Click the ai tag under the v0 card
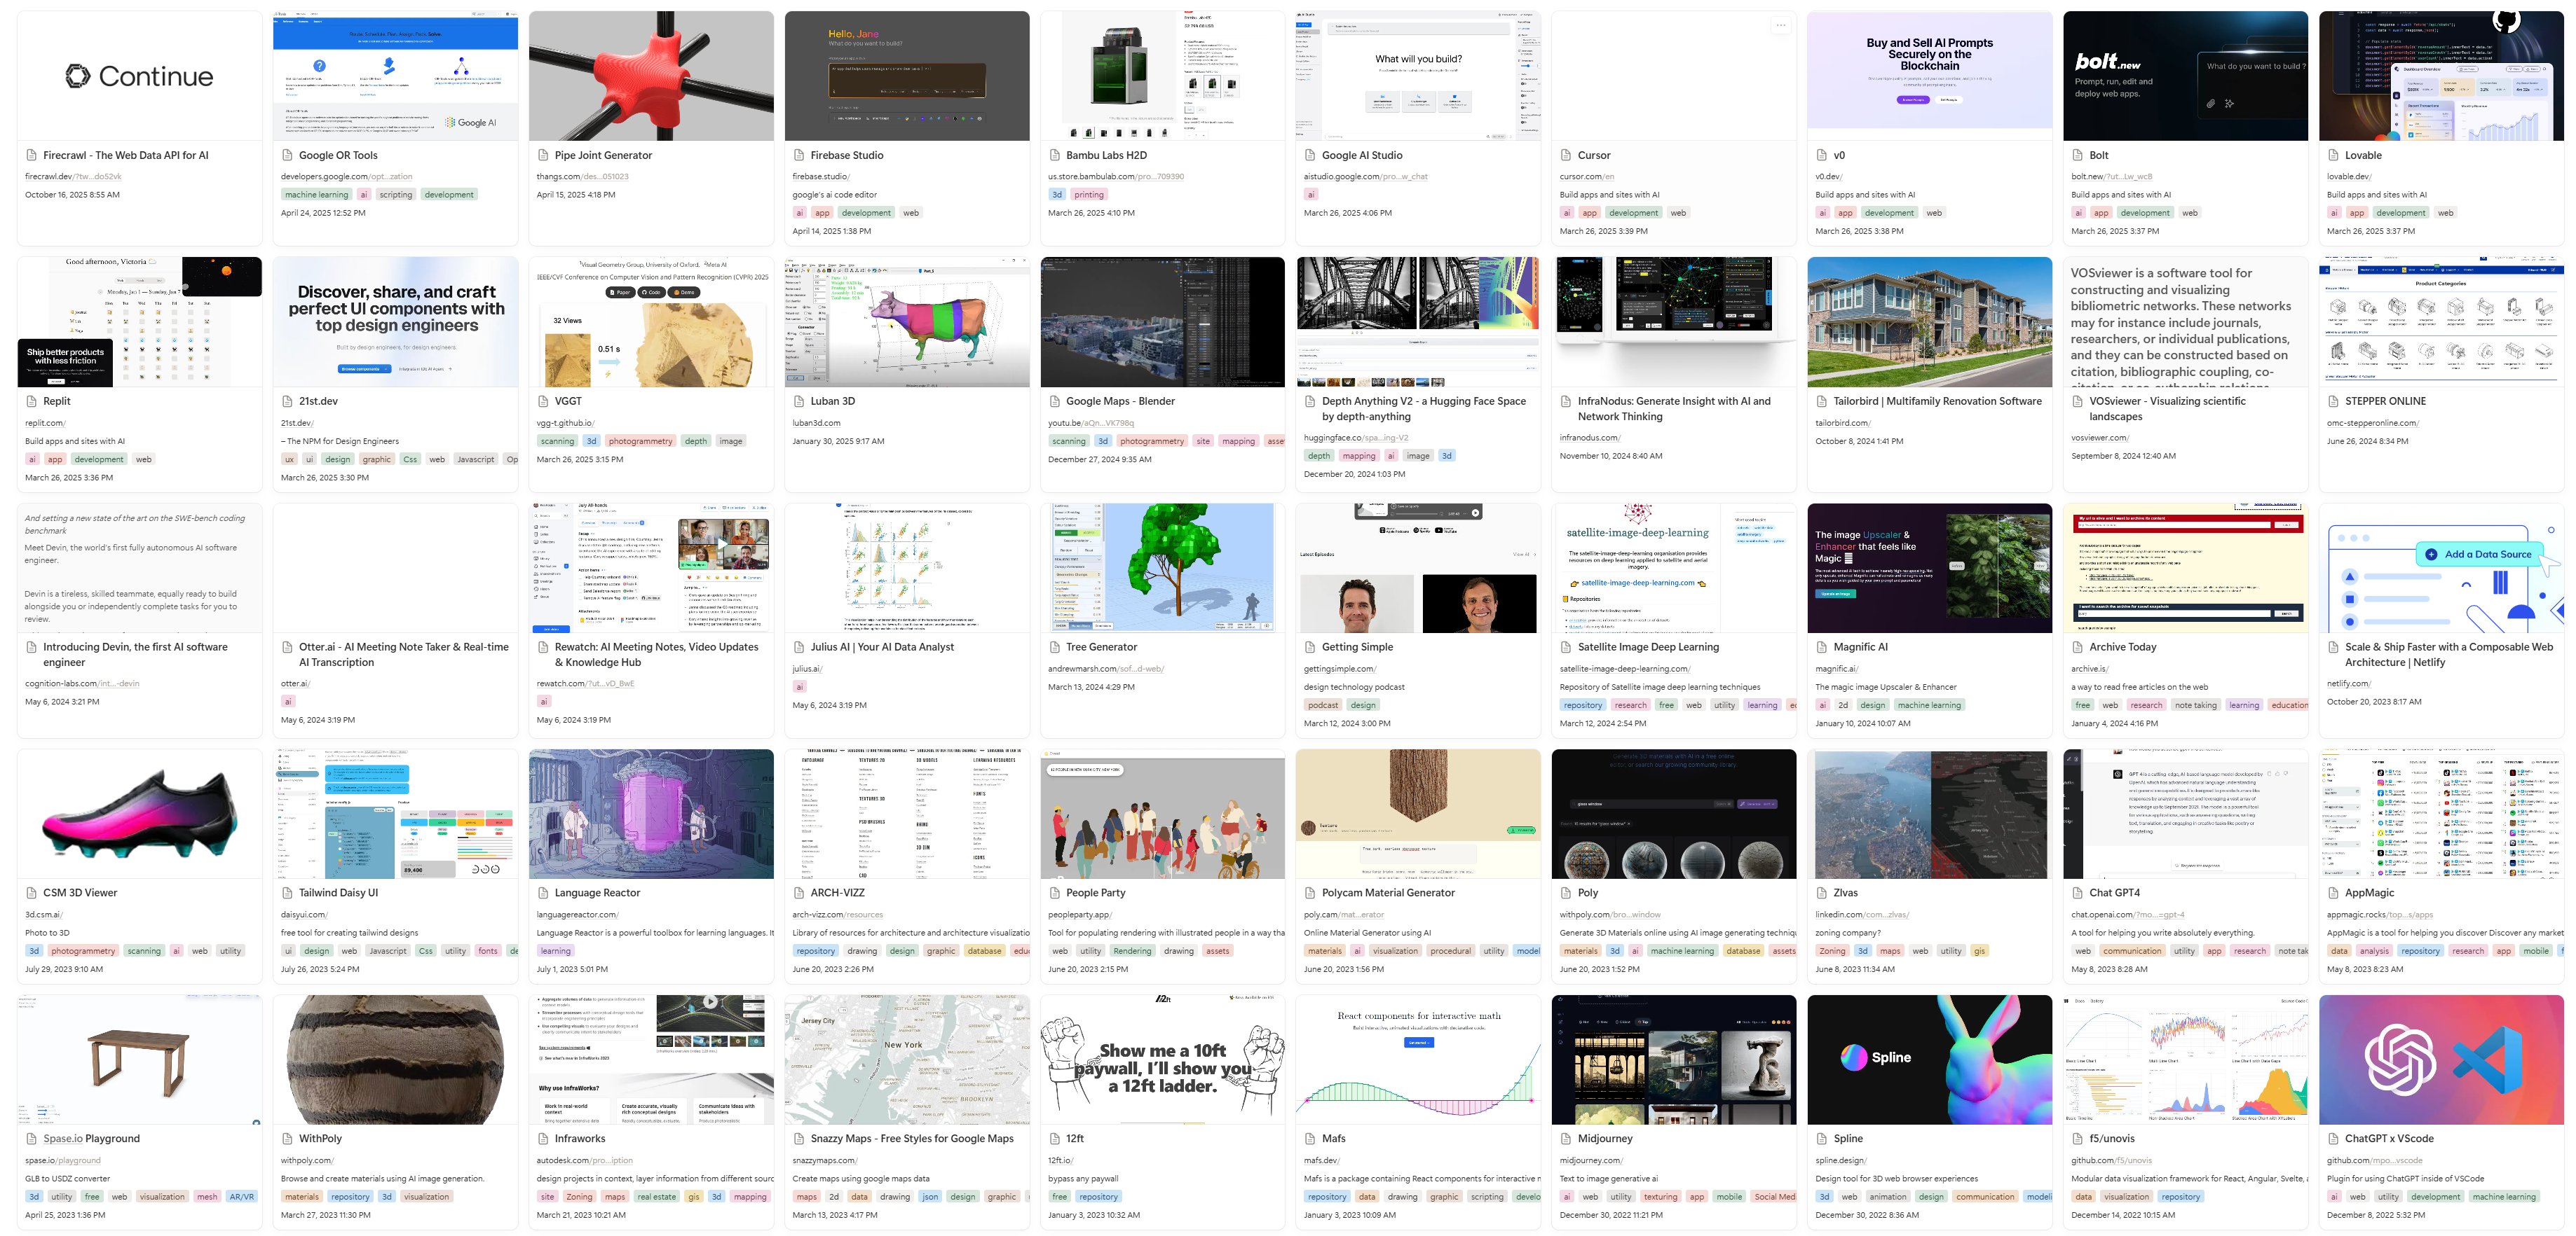 point(1823,211)
